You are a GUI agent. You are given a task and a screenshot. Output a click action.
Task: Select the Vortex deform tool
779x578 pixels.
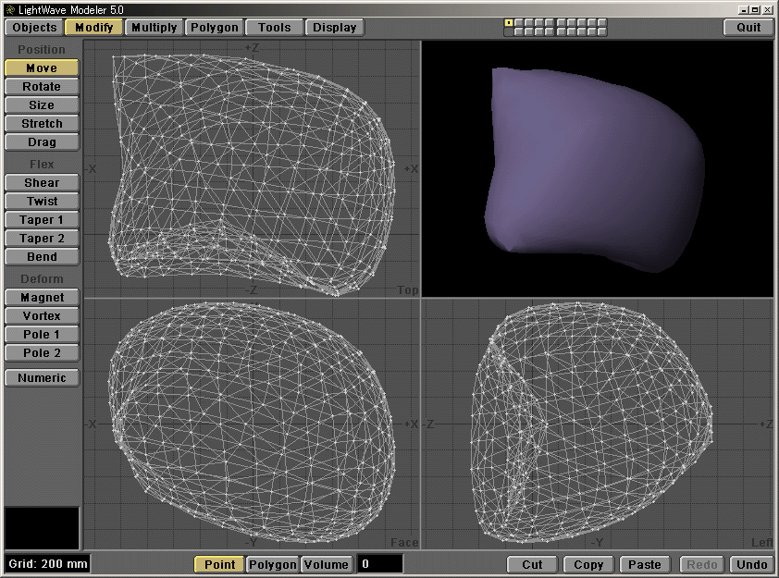[x=41, y=315]
